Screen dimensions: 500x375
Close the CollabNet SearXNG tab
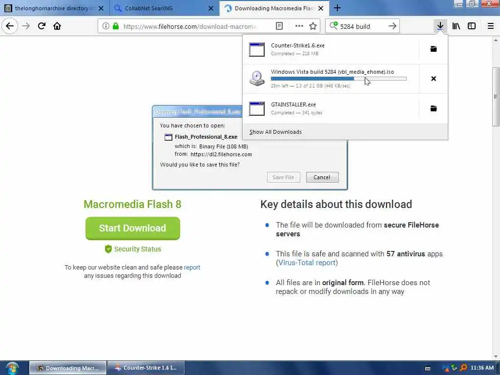(x=211, y=8)
